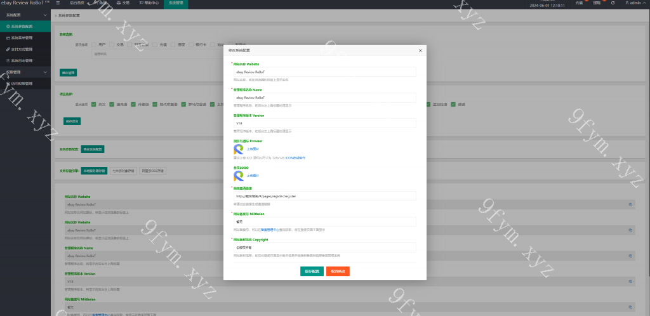650x316 pixels.
Task: Uncheck the 现代希腊语 language checkbox
Action: pos(155,104)
